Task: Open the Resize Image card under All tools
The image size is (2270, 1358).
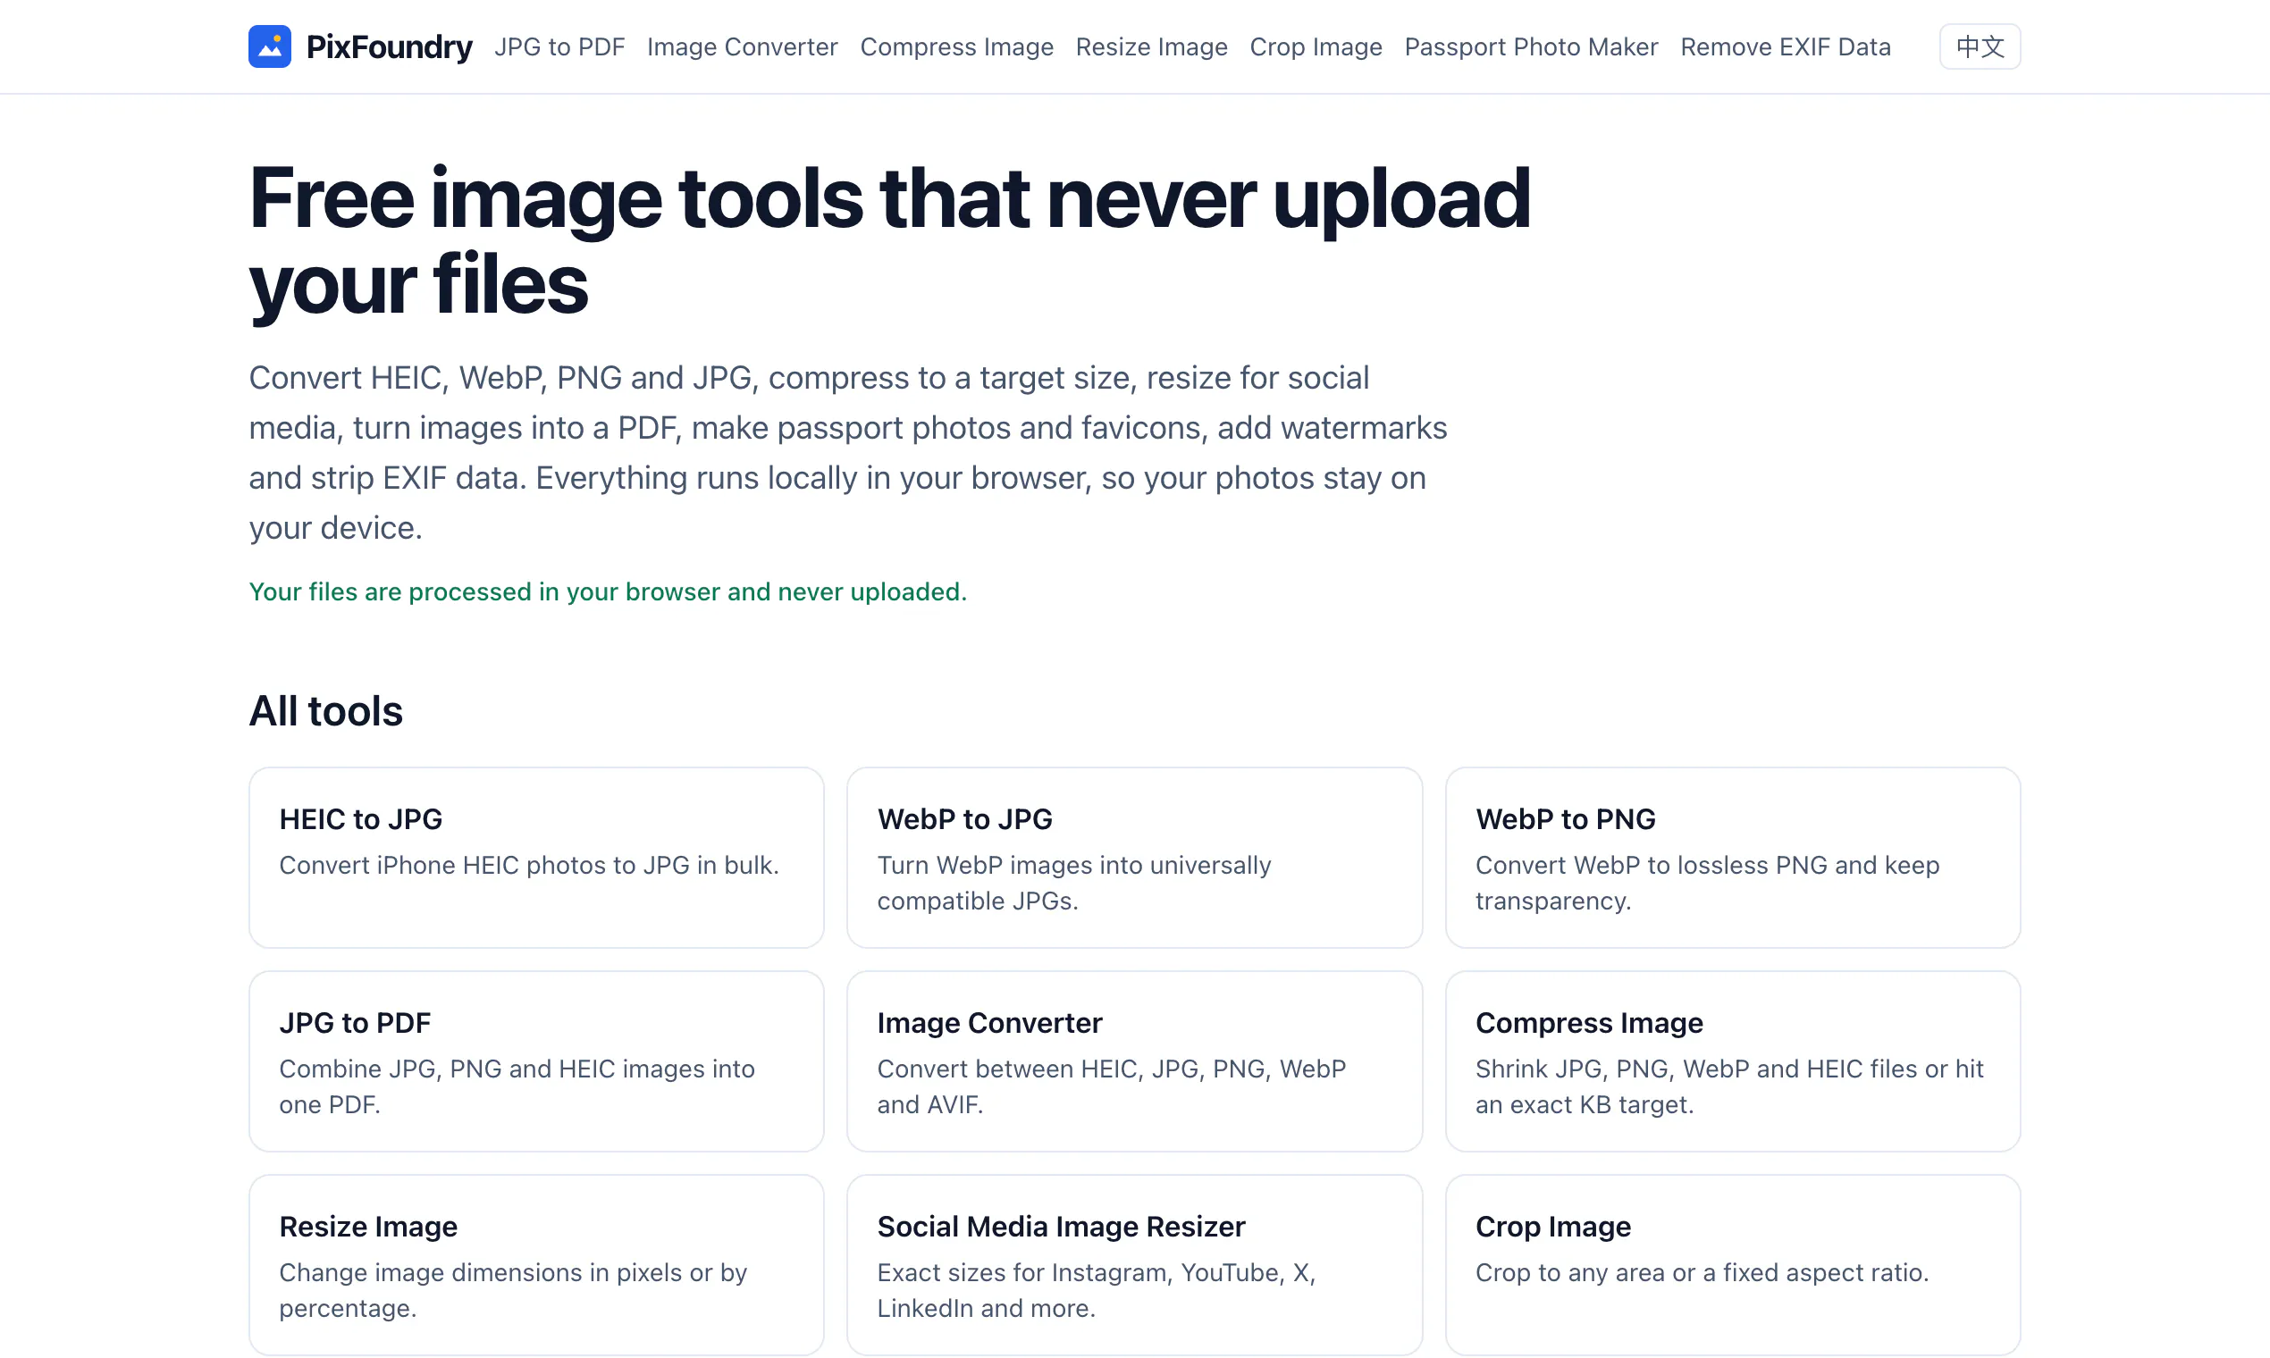Action: point(536,1265)
